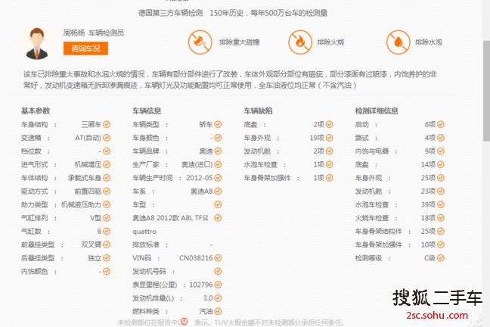Click the 10项 value in 车身骨架加强件 detail row
Image resolution: width=490 pixels, height=327 pixels.
pos(428,244)
